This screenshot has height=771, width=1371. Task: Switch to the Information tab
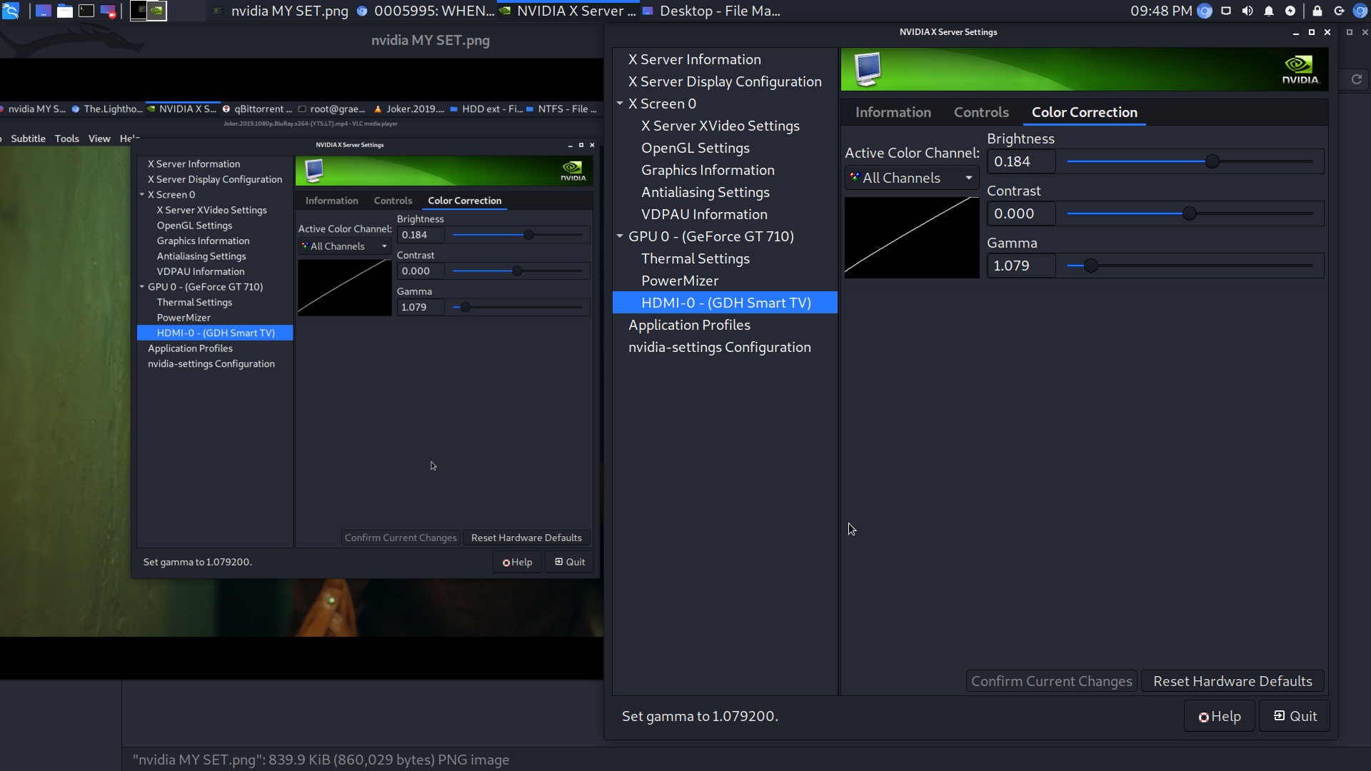click(893, 112)
